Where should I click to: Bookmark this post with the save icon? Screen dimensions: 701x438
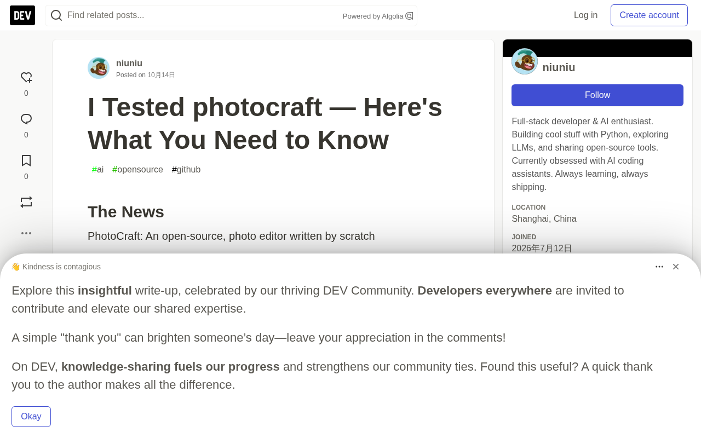point(26,160)
